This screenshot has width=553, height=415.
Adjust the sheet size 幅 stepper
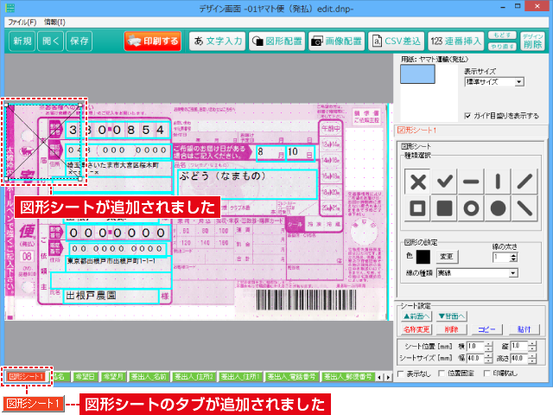(488, 359)
